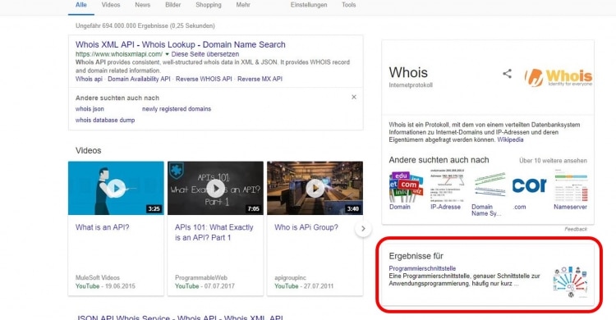Click the Whois logo image
The width and height of the screenshot is (616, 320).
click(559, 77)
